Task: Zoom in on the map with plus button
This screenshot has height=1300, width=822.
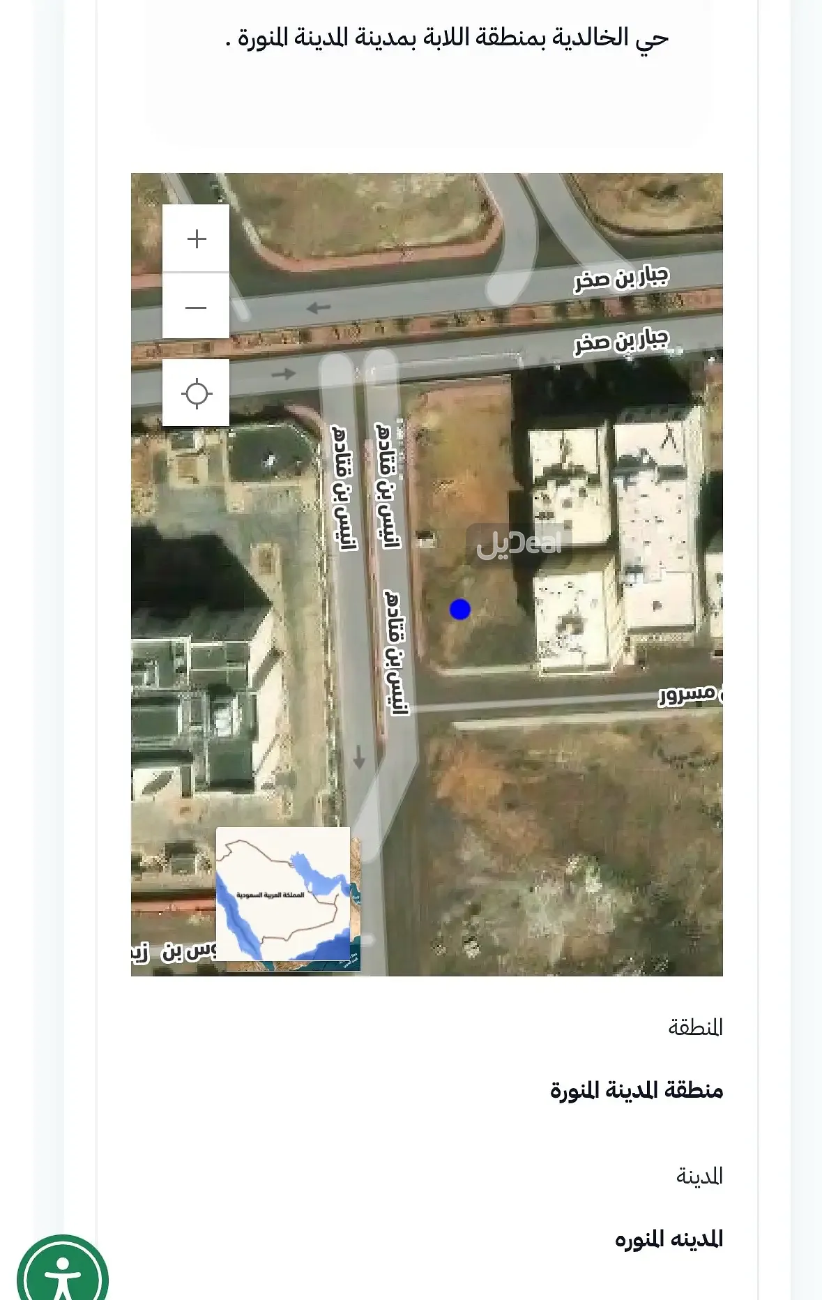Action: (196, 239)
